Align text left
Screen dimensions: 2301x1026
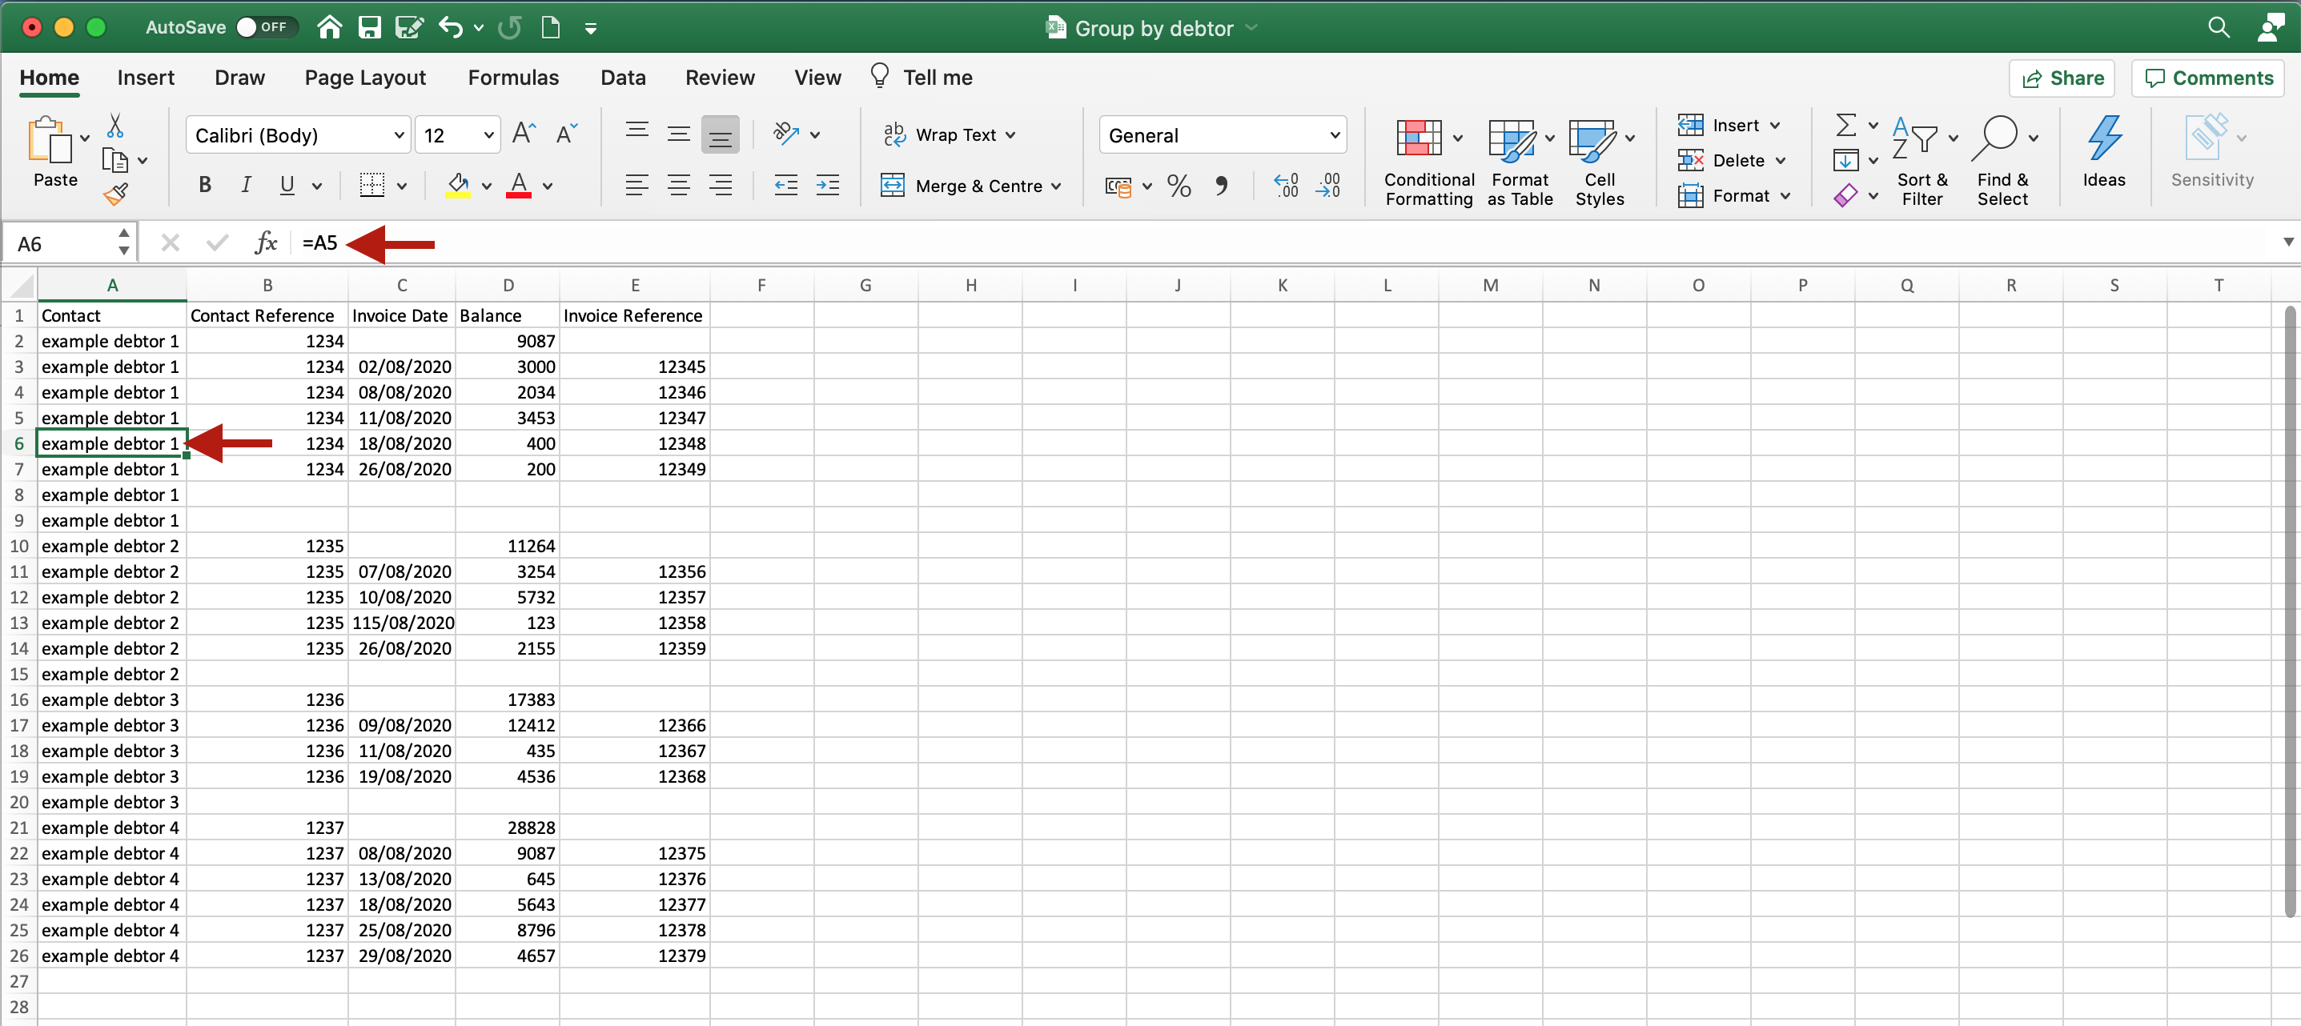636,186
